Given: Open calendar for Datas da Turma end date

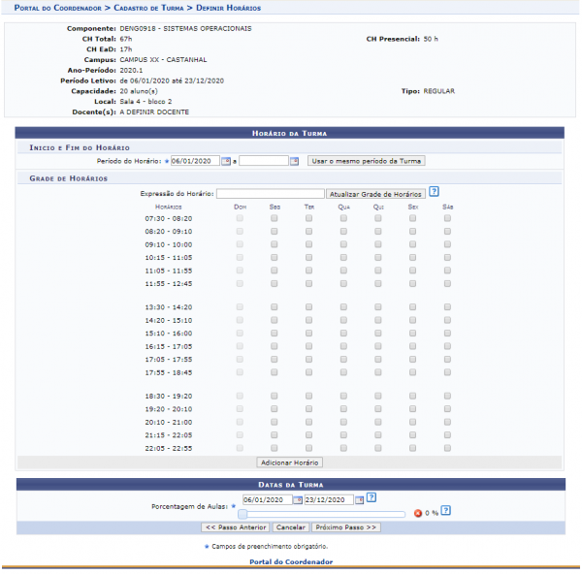Looking at the screenshot, I should [x=359, y=500].
